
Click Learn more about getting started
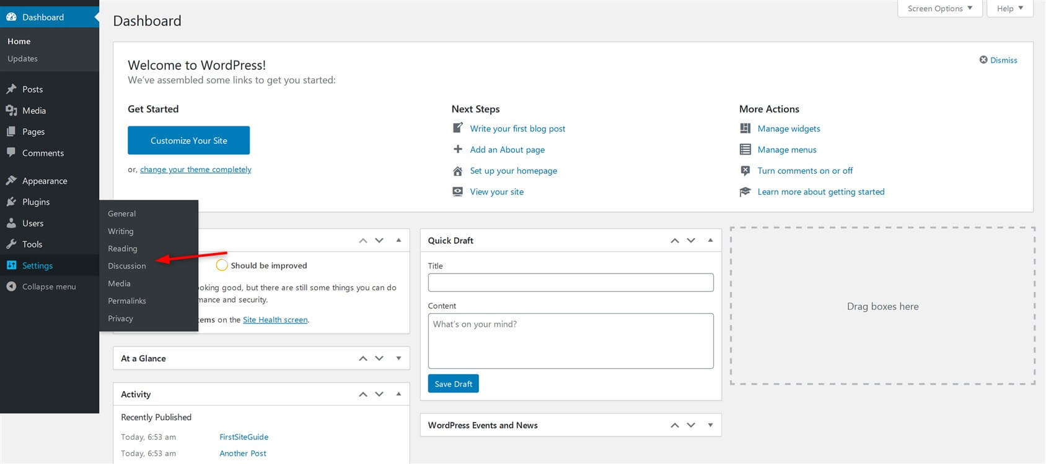pyautogui.click(x=821, y=192)
